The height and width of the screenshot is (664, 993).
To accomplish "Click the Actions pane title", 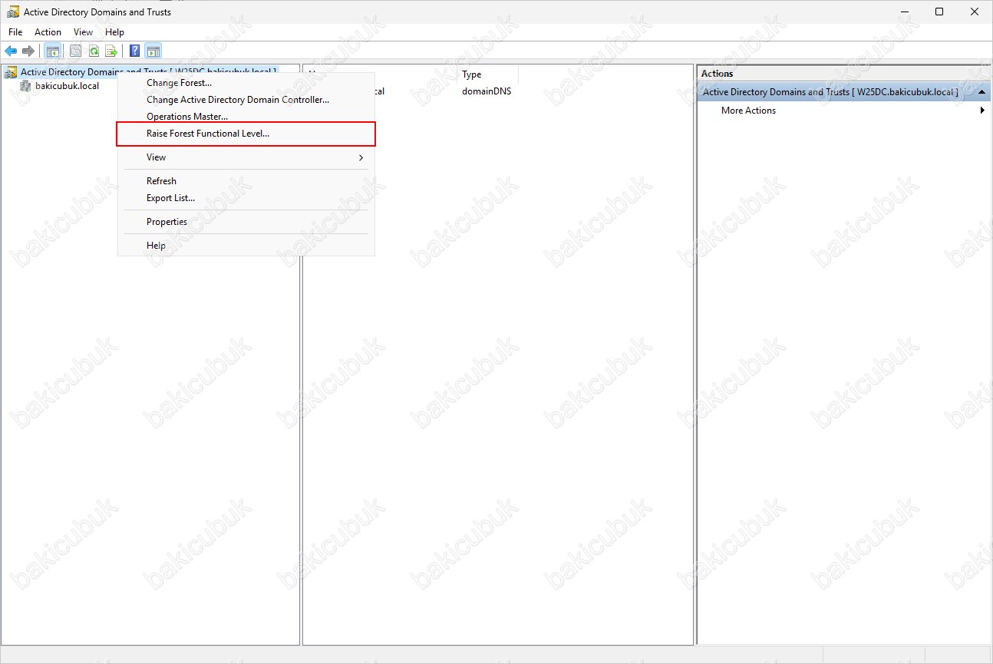I will tap(718, 74).
